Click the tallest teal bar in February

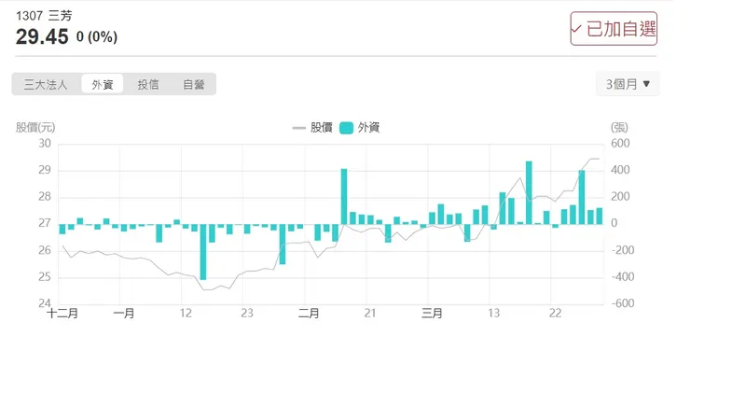[344, 196]
